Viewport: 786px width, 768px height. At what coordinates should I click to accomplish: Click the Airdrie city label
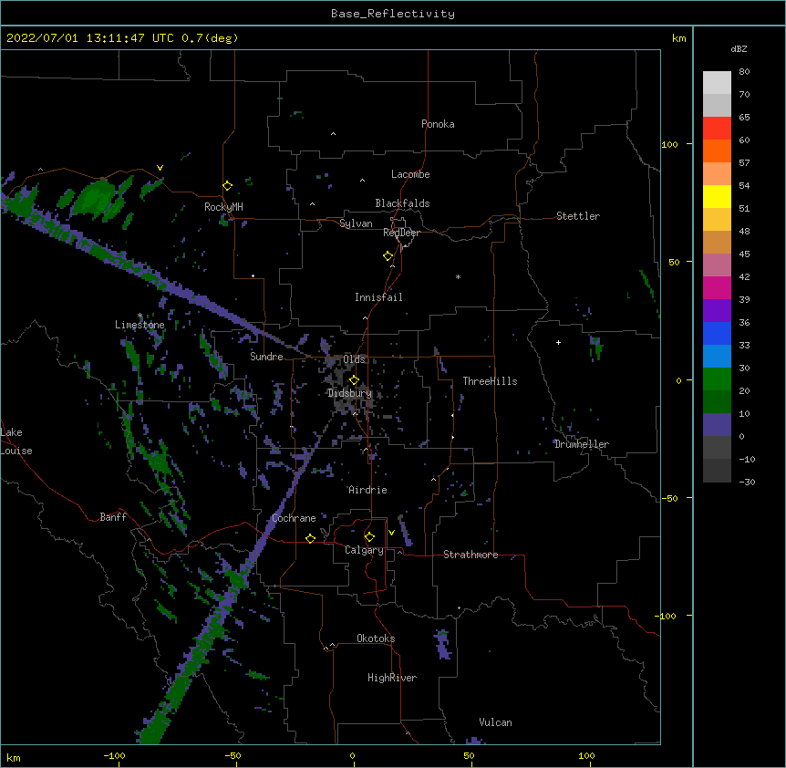tap(367, 490)
